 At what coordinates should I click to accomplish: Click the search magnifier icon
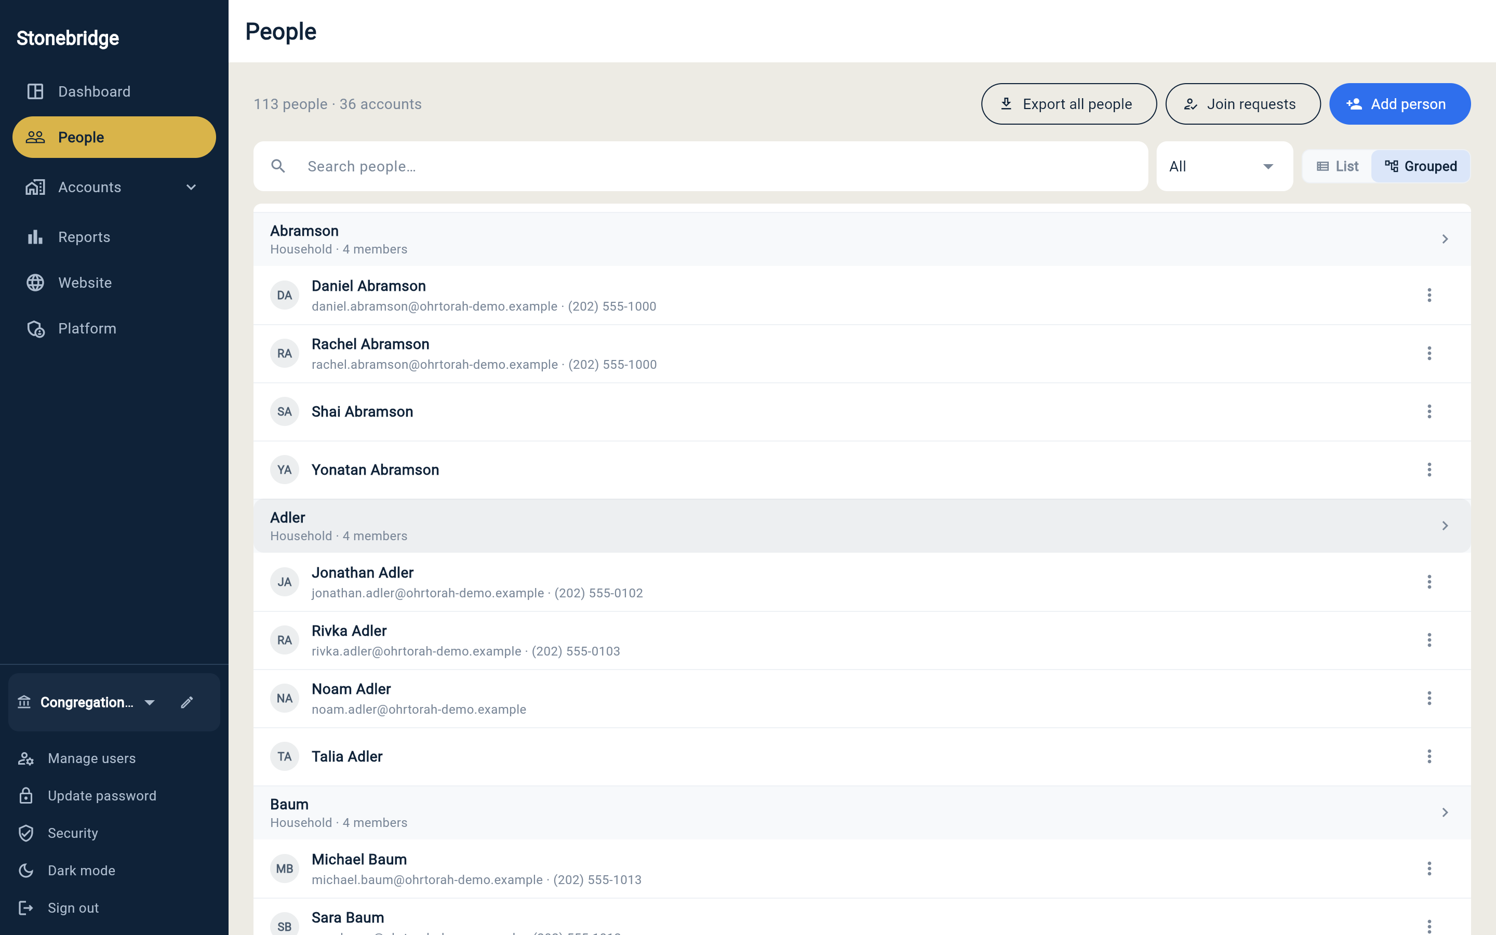[278, 166]
